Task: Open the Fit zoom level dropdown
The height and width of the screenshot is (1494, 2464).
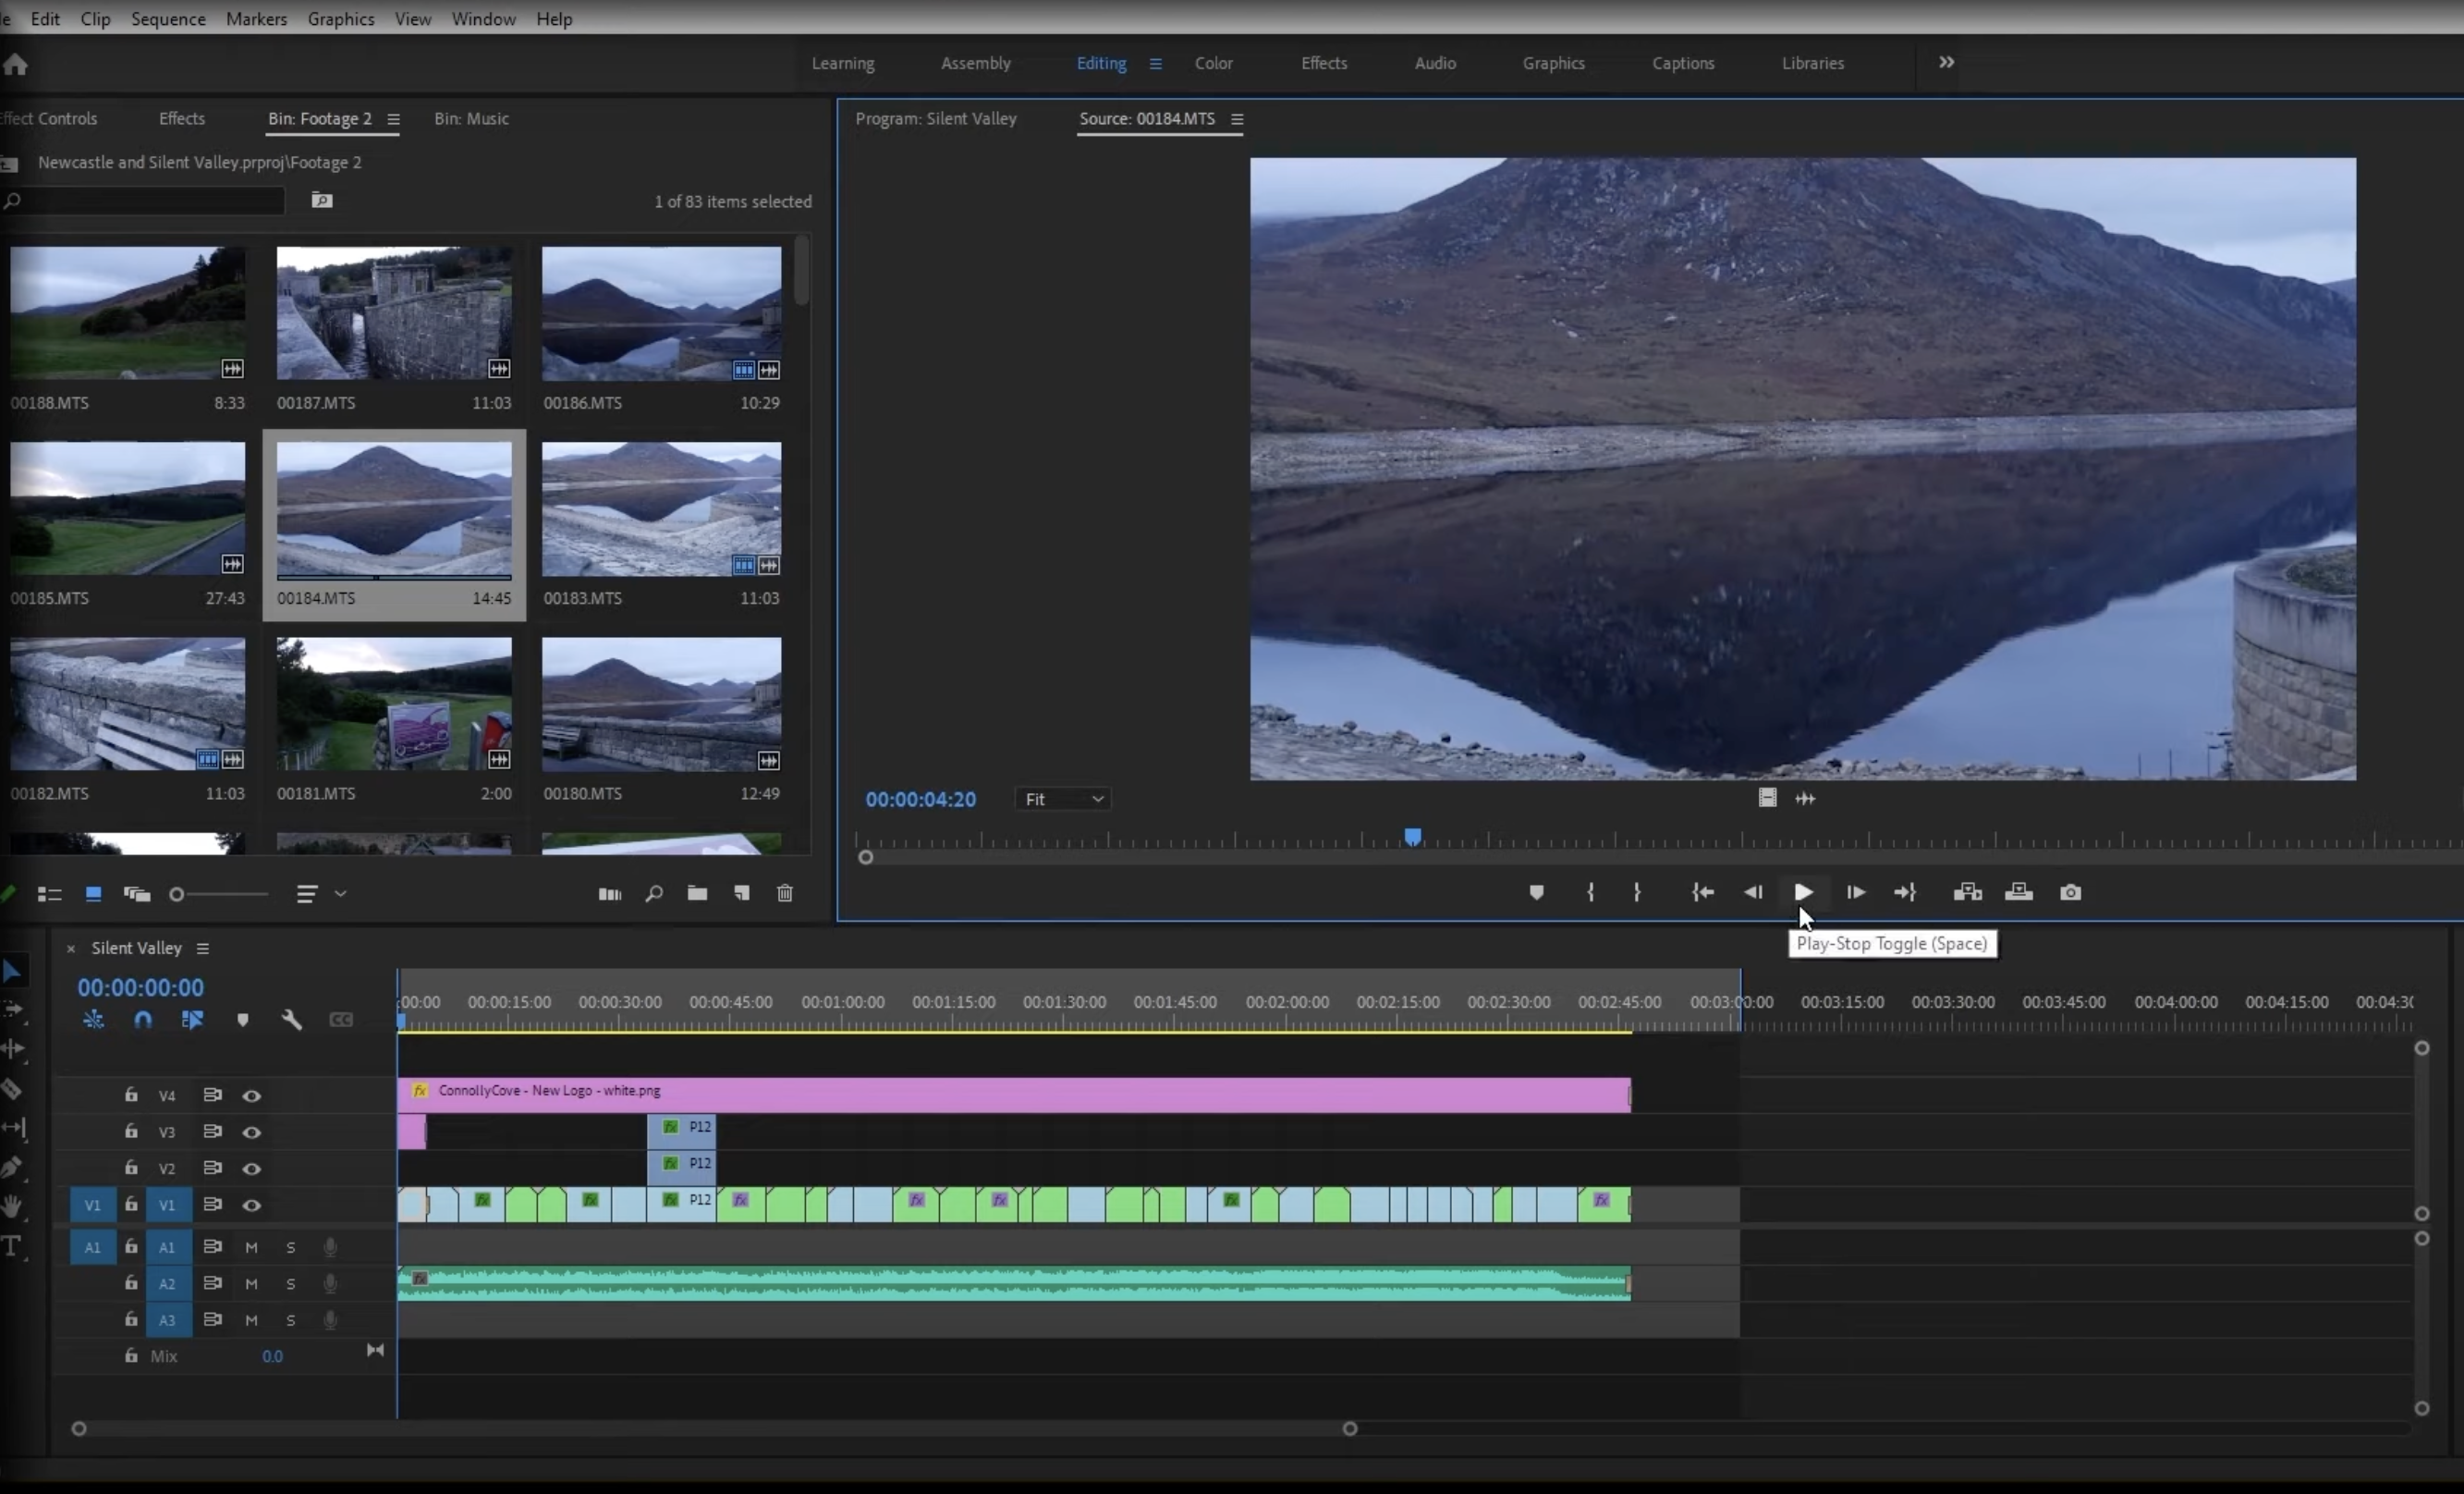Action: tap(1063, 799)
